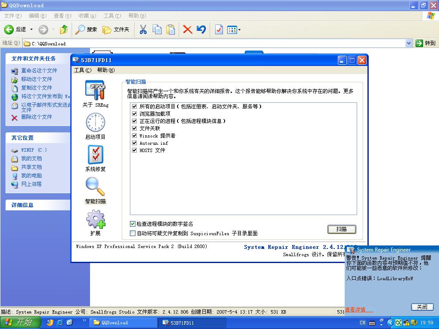Click the 转到 go button
This screenshot has height=329, width=439.
click(426, 43)
